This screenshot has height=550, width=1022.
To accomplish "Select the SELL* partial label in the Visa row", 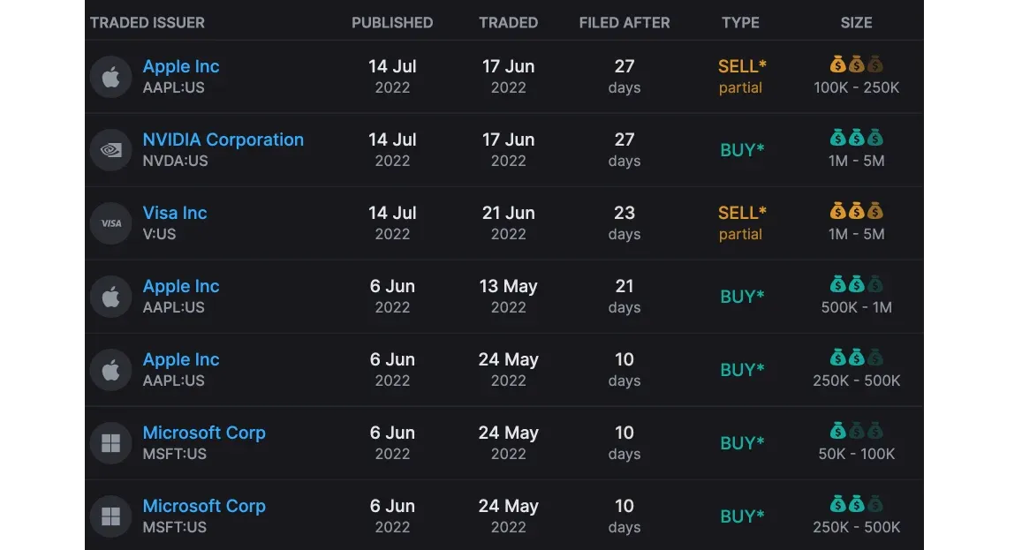I will 742,222.
